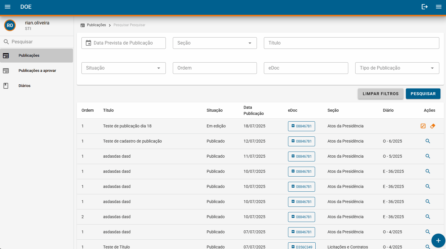The width and height of the screenshot is (446, 249).
Task: Expand the Seção dropdown
Action: (x=215, y=43)
